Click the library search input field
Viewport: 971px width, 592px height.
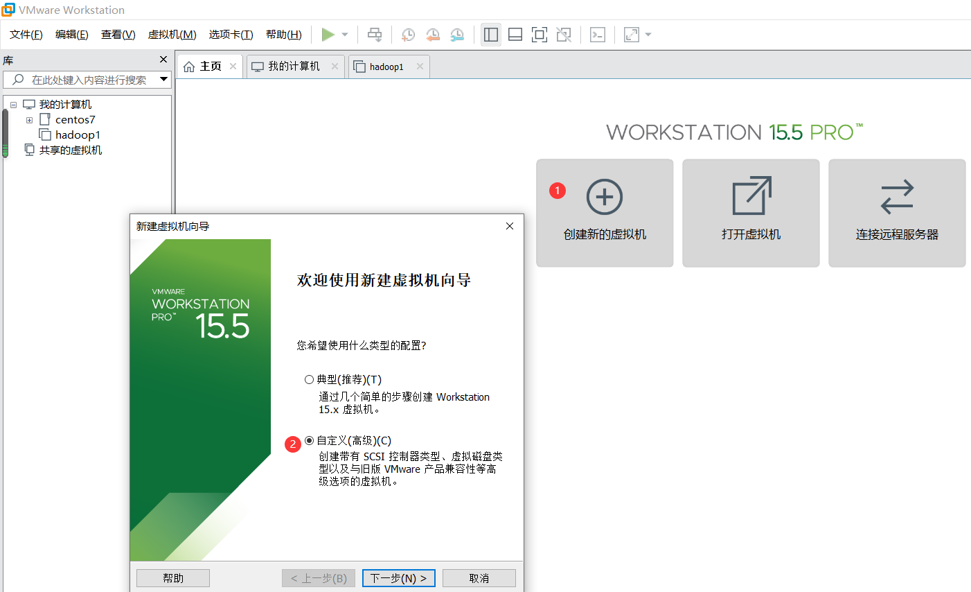coord(88,80)
